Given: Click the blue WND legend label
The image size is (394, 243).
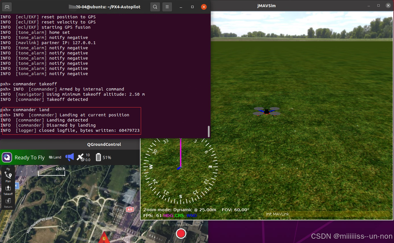Looking at the screenshot, I should click(192, 215).
